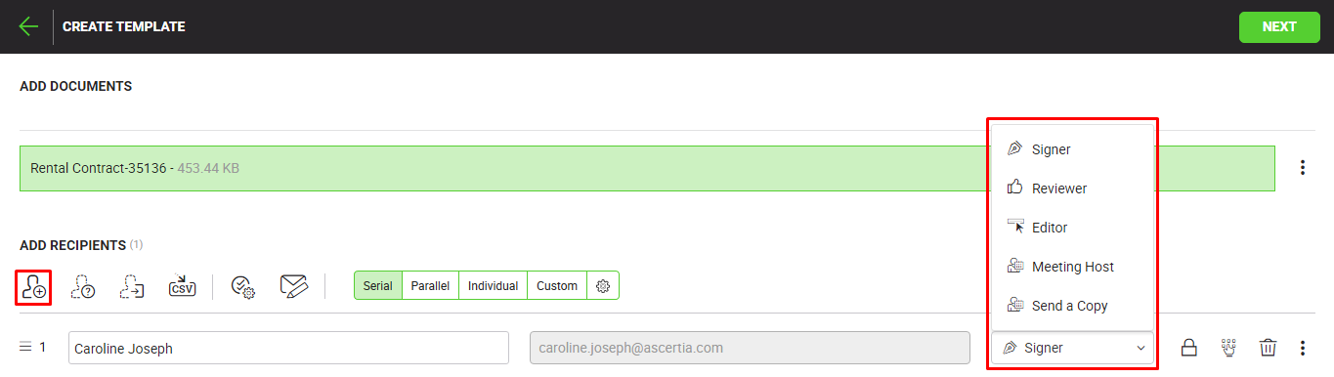Click the green NEXT button
This screenshot has height=377, width=1334.
click(1279, 26)
